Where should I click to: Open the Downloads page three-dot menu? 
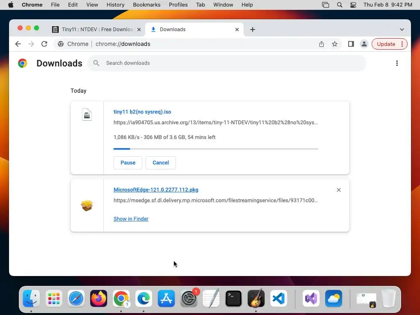[397, 63]
